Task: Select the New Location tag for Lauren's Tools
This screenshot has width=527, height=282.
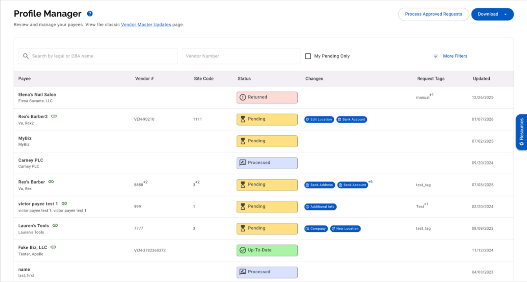Action: coord(345,229)
